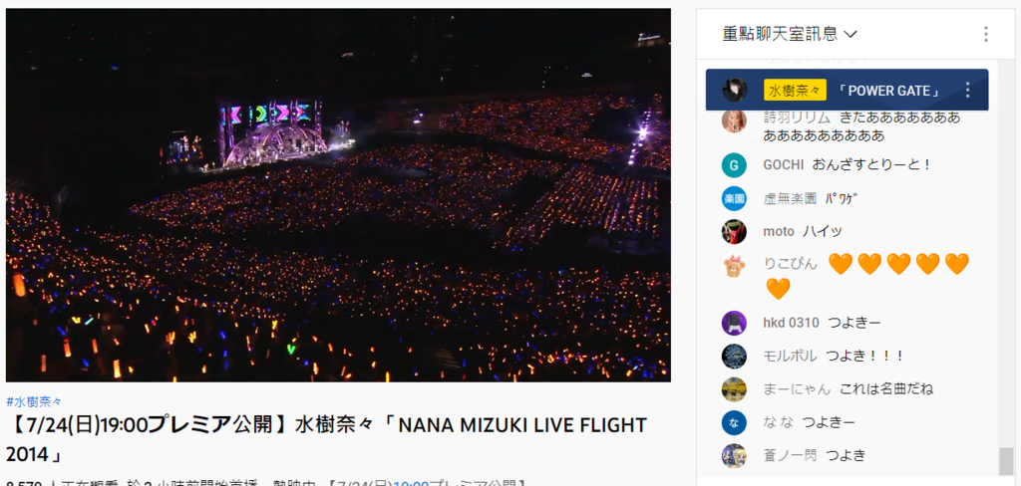Image resolution: width=1021 pixels, height=486 pixels.
Task: Click モルボル's chat avatar
Action: pyautogui.click(x=734, y=356)
